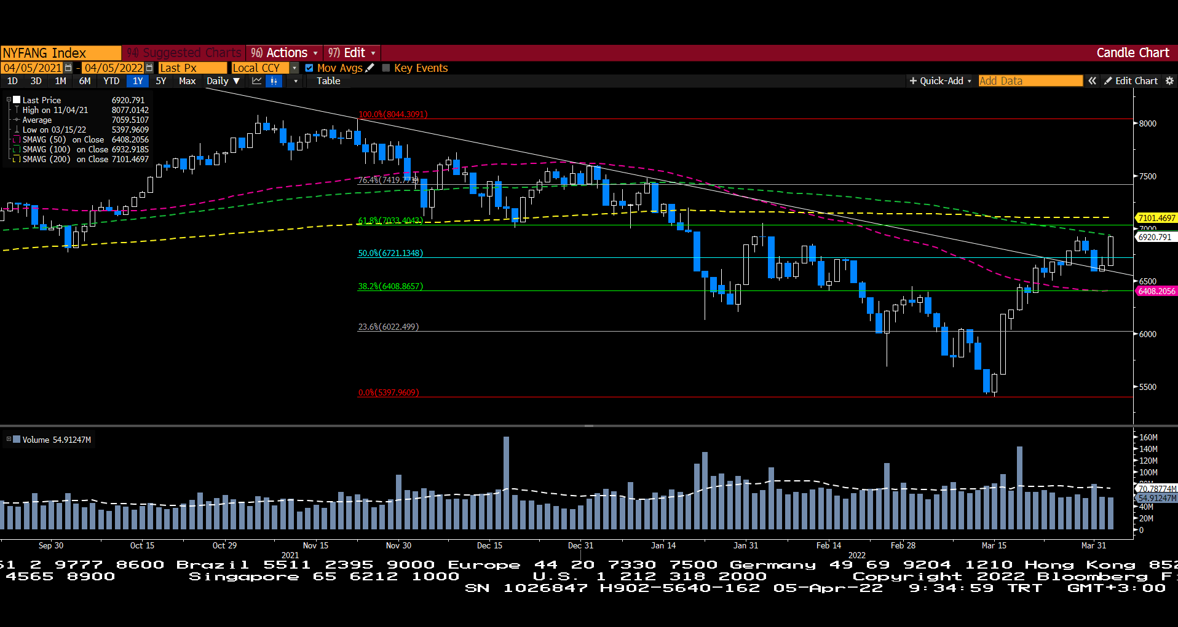Click the High marker icon in legend
Image resolution: width=1178 pixels, height=627 pixels.
point(17,110)
